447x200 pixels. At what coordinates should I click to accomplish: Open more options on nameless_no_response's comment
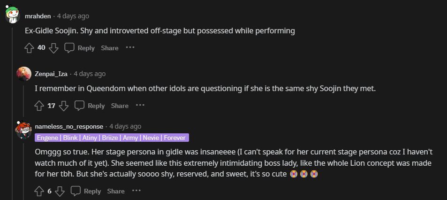coord(136,191)
